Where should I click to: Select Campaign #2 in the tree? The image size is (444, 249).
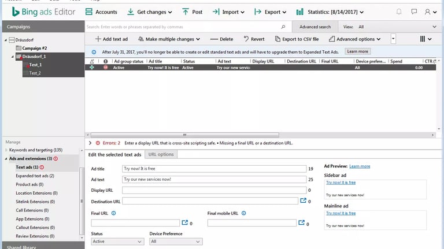[x=35, y=48]
